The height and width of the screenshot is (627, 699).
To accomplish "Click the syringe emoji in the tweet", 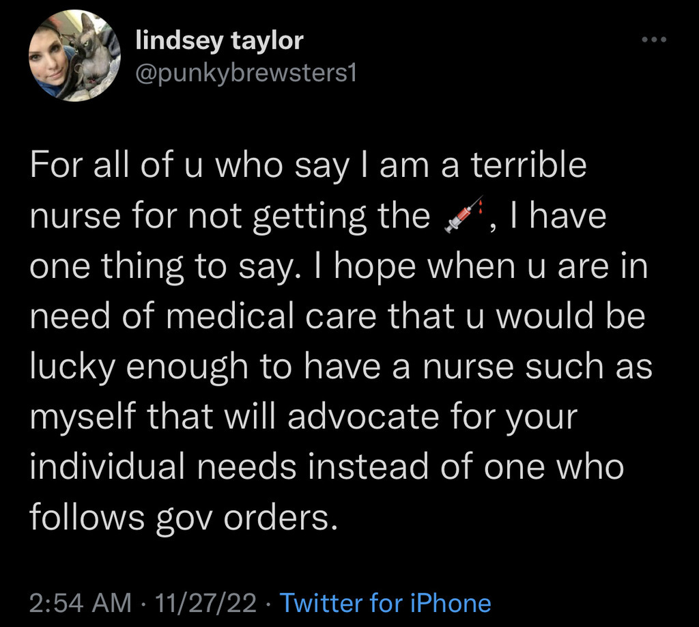I will pyautogui.click(x=464, y=216).
